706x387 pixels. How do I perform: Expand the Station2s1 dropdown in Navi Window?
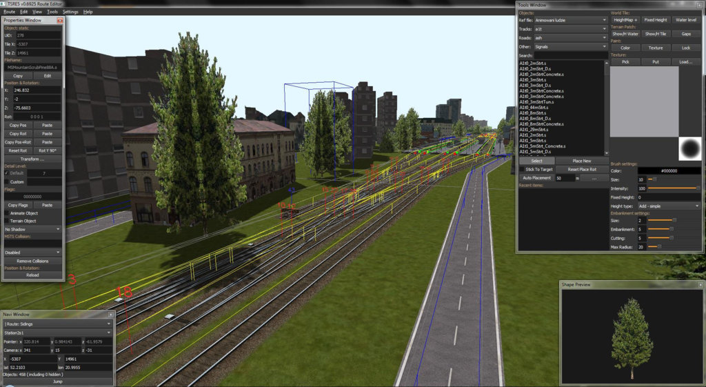pos(57,332)
